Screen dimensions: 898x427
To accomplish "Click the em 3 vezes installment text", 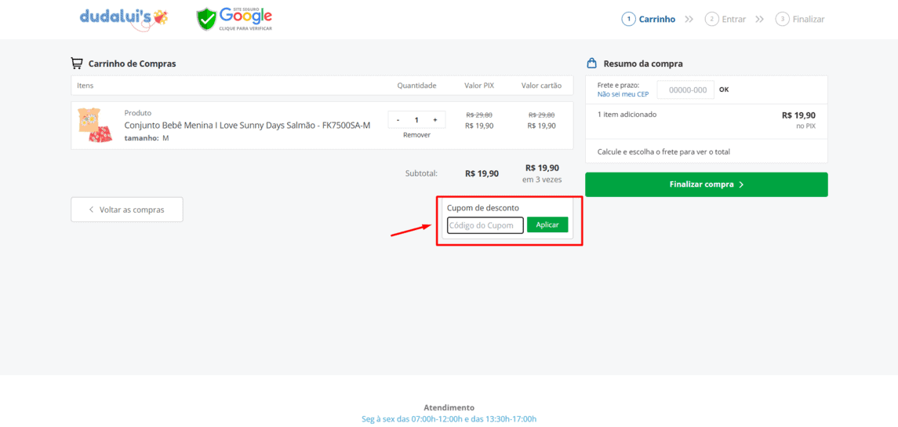I will [542, 180].
